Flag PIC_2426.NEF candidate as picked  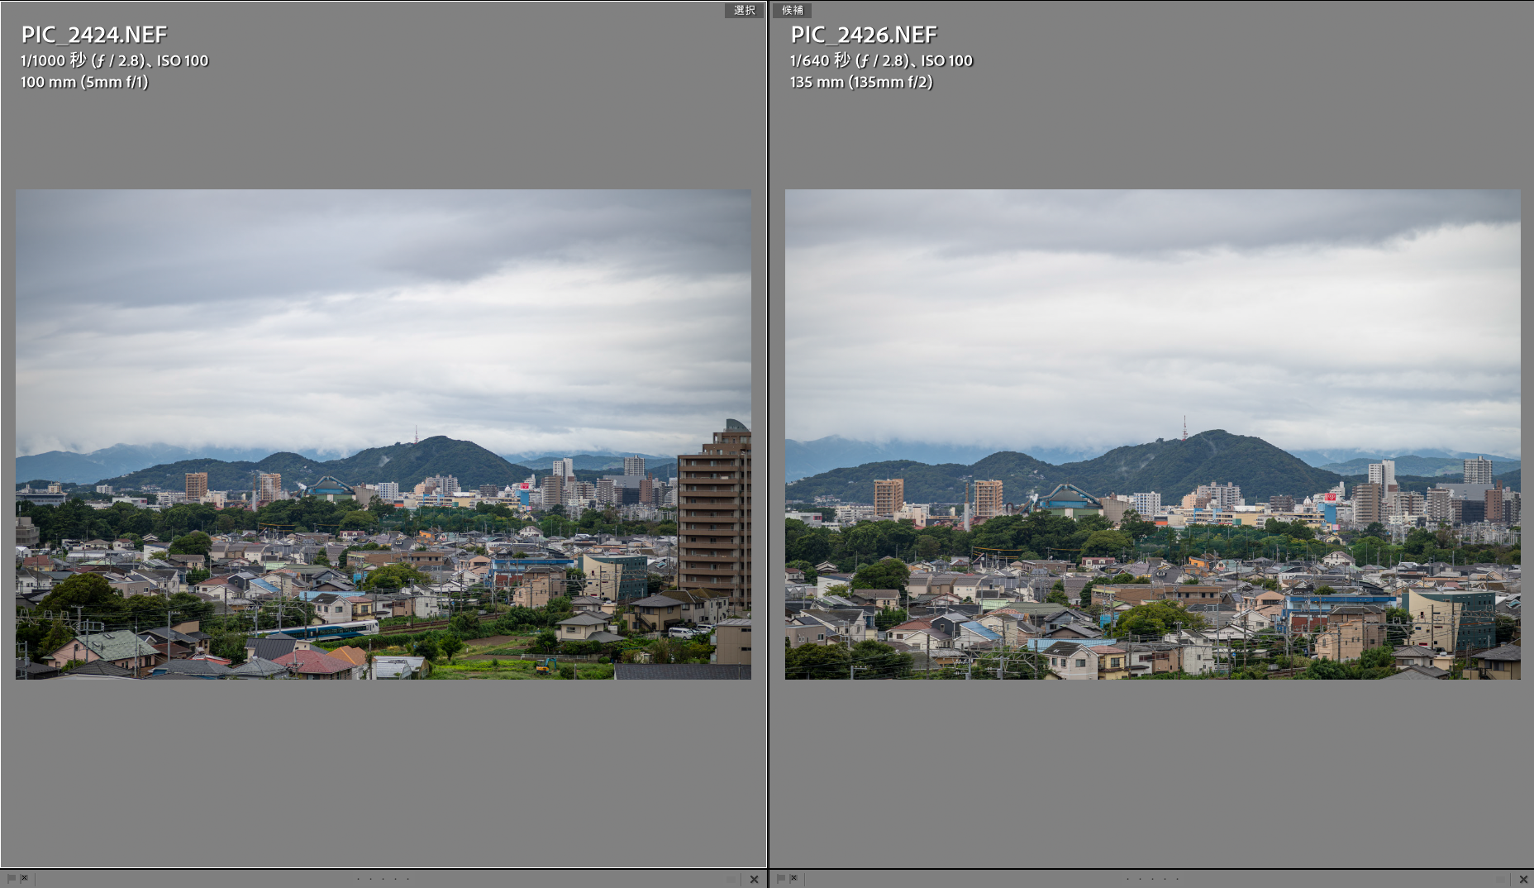coord(780,878)
